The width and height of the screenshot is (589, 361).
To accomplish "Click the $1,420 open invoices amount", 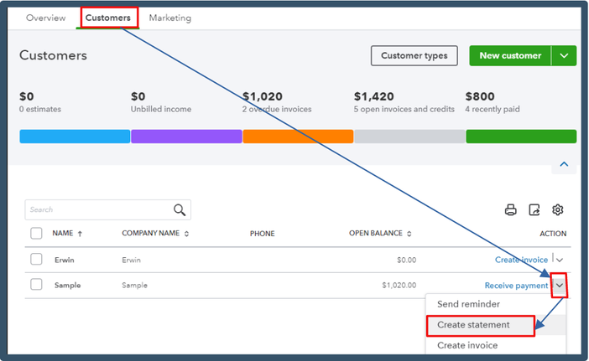I will (x=373, y=96).
